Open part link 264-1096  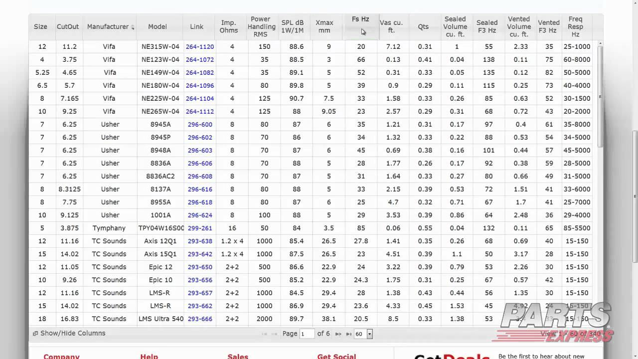point(200,85)
